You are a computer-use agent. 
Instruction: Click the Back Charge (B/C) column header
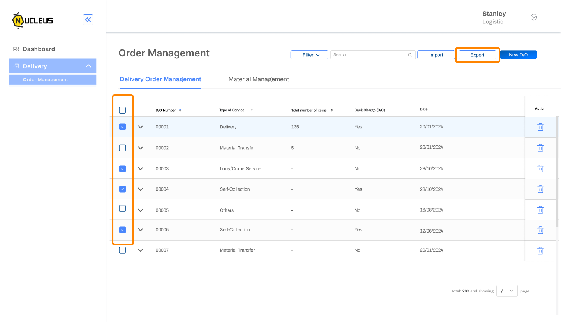point(370,110)
